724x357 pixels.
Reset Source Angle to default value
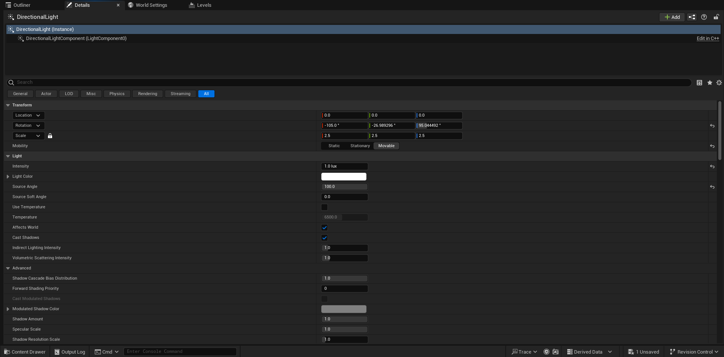712,187
